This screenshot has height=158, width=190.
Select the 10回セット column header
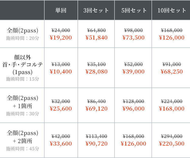(x=172, y=10)
